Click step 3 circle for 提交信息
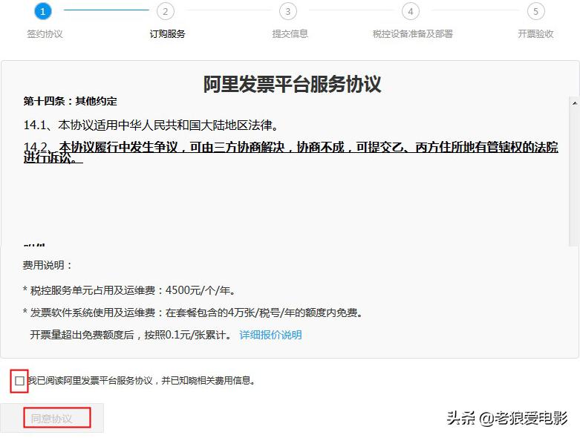Image resolution: width=580 pixels, height=438 pixels. 288,11
